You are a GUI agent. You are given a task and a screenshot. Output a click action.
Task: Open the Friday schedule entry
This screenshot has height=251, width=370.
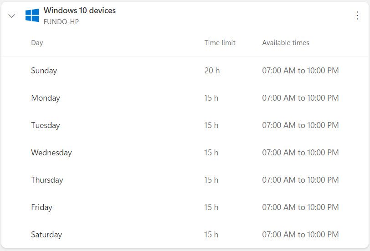pyautogui.click(x=42, y=207)
